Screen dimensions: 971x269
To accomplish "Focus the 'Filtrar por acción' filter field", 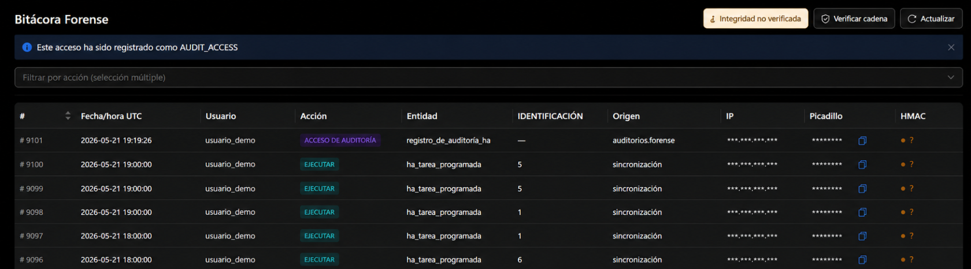I will tap(488, 77).
